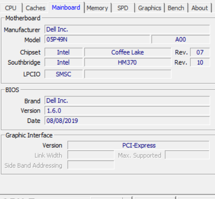Click the Coffee Lake chipset field
This screenshot has height=199, width=215.
click(x=128, y=52)
